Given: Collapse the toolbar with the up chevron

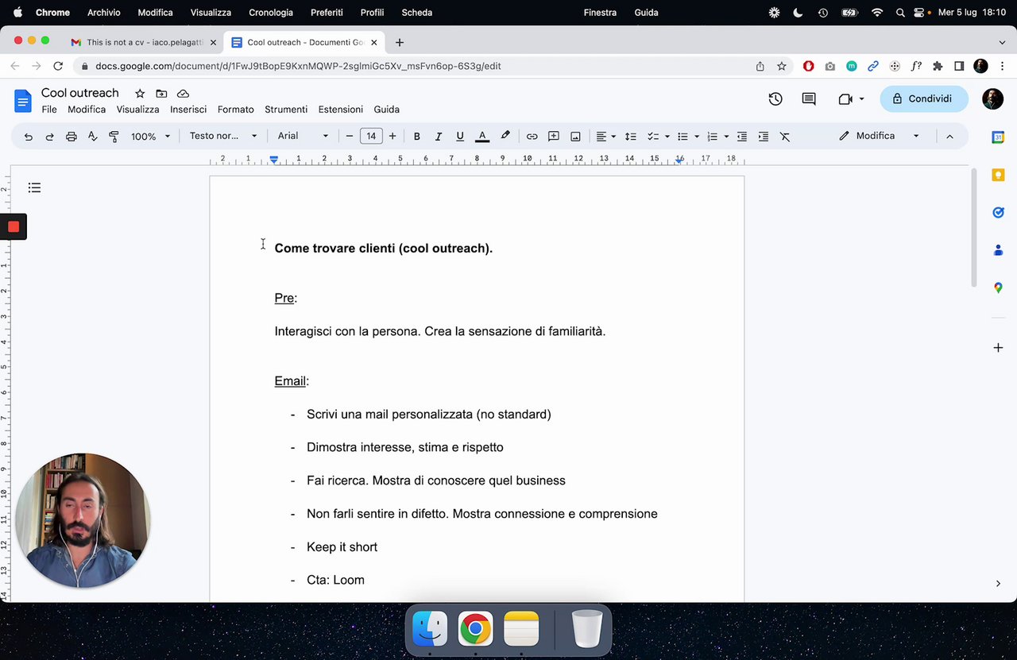Looking at the screenshot, I should tap(949, 137).
